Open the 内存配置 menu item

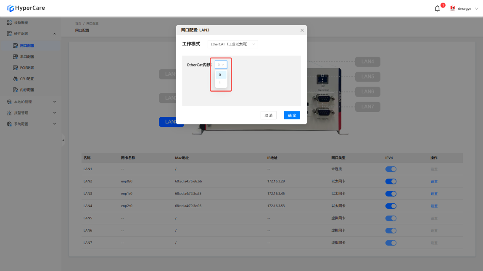27,90
